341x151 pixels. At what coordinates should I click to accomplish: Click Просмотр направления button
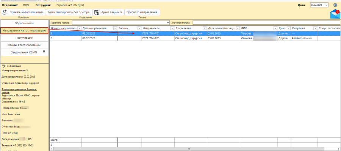tap(142, 13)
